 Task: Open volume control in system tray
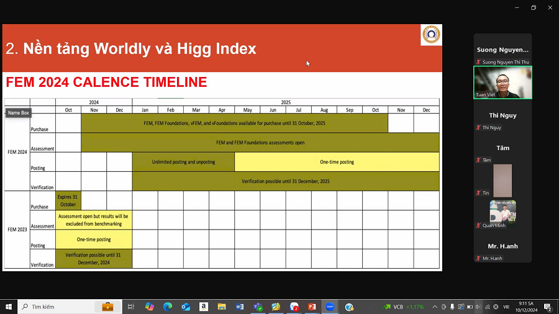(x=478, y=307)
